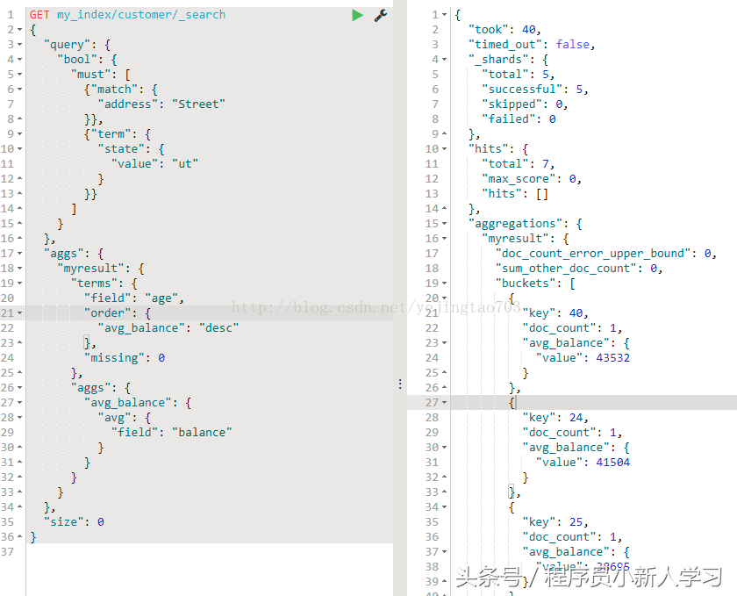Click the avg_balance value 41504
The height and width of the screenshot is (596, 737).
613,463
